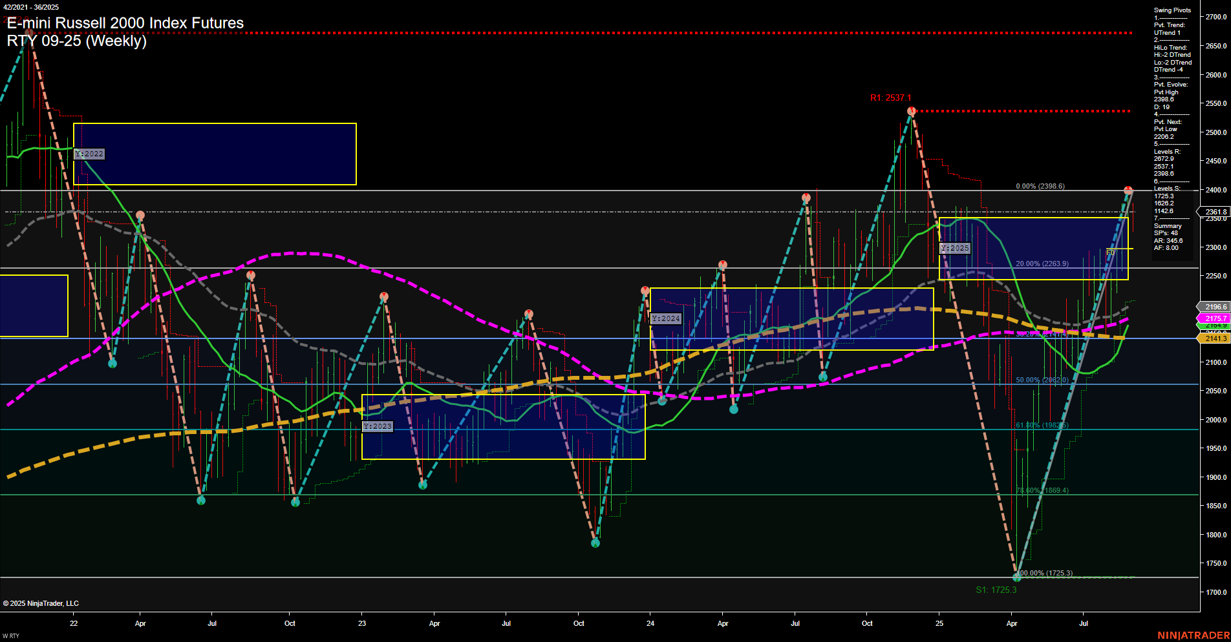
Task: Click the gray 2196.6 price marker
Action: pyautogui.click(x=1214, y=307)
